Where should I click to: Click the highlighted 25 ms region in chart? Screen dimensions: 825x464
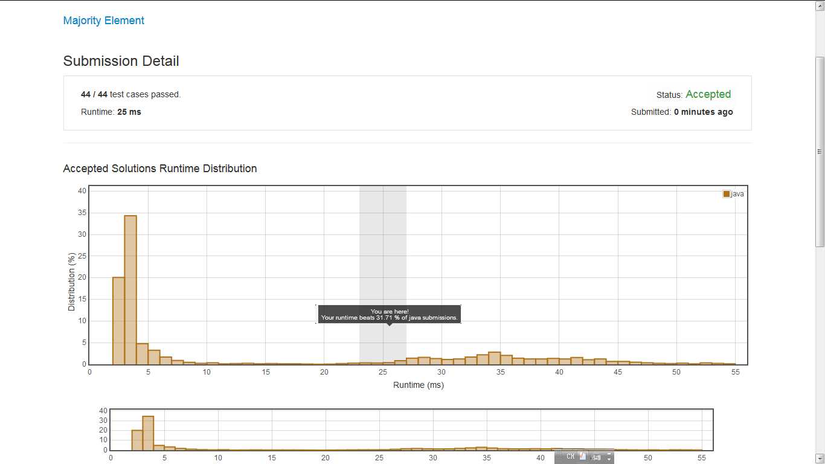(x=383, y=275)
